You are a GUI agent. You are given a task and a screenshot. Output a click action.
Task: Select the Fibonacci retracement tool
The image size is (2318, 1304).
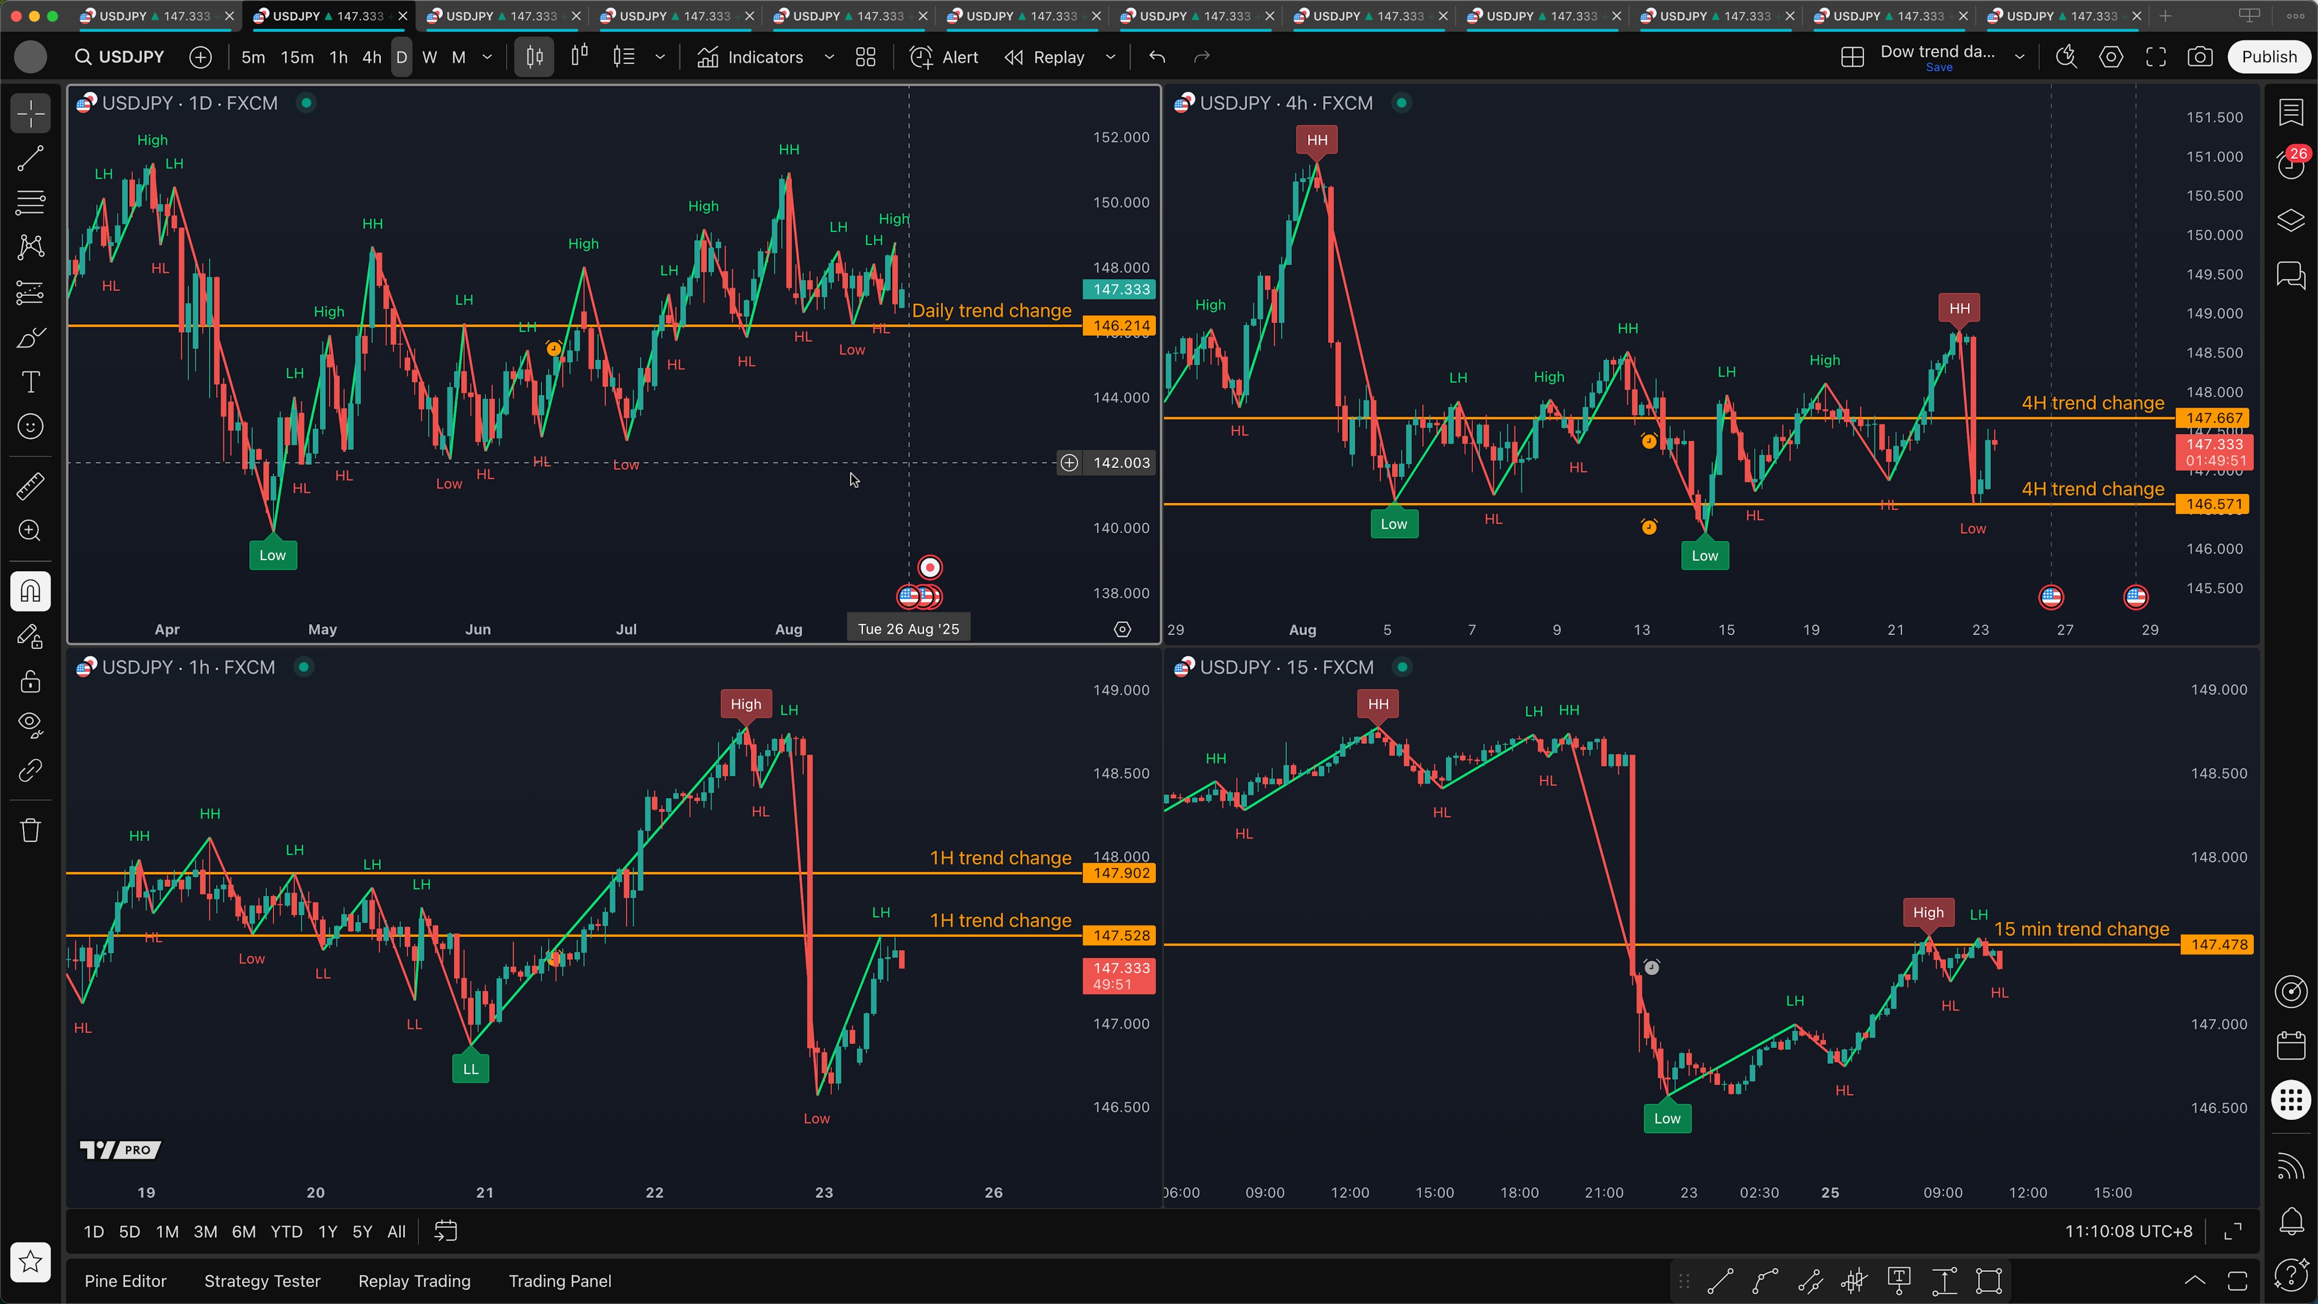pyautogui.click(x=31, y=202)
